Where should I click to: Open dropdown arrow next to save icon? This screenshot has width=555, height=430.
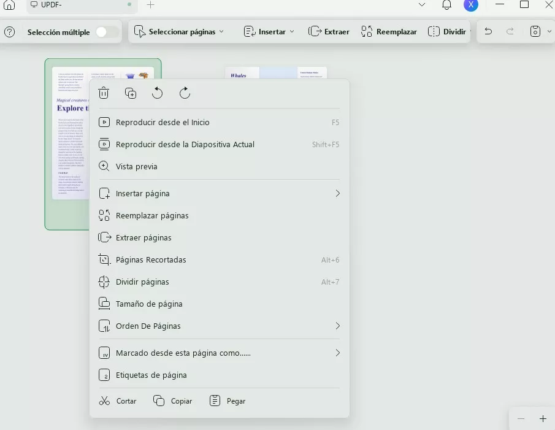(549, 31)
